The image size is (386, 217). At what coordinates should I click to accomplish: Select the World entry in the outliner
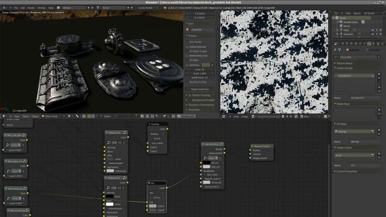[x=347, y=26]
